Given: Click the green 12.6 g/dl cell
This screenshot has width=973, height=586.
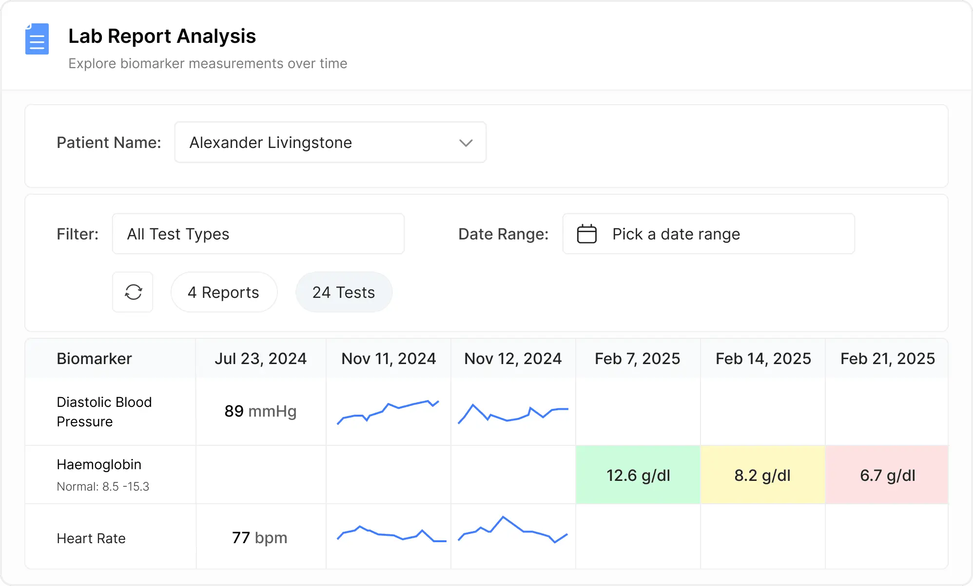Looking at the screenshot, I should click(x=638, y=475).
